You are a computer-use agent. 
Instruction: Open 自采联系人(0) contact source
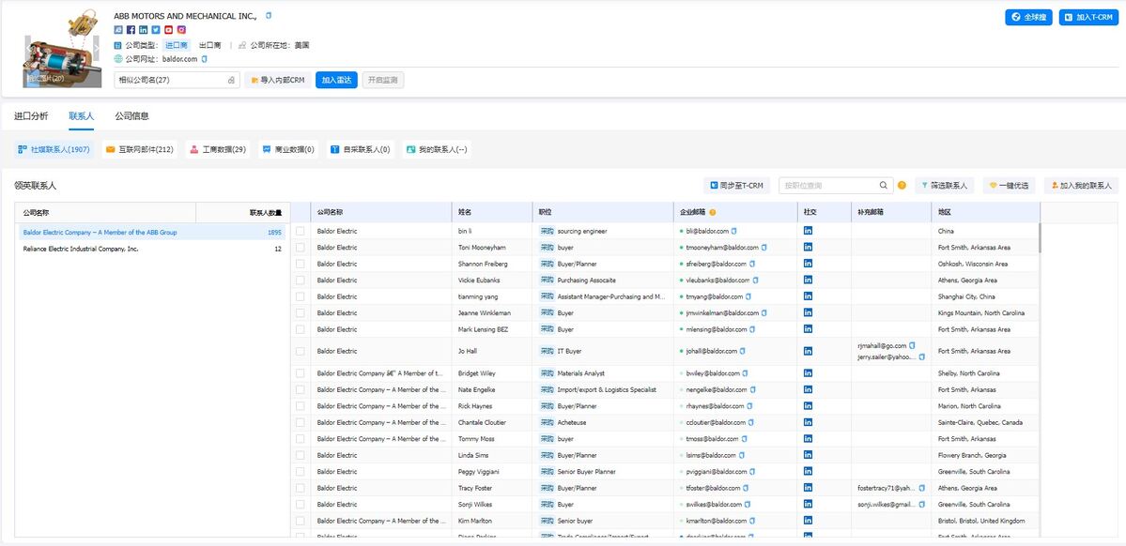[361, 150]
